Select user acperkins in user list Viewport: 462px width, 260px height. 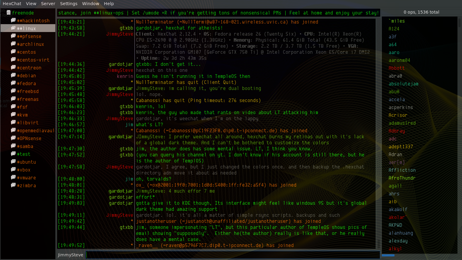point(401,107)
